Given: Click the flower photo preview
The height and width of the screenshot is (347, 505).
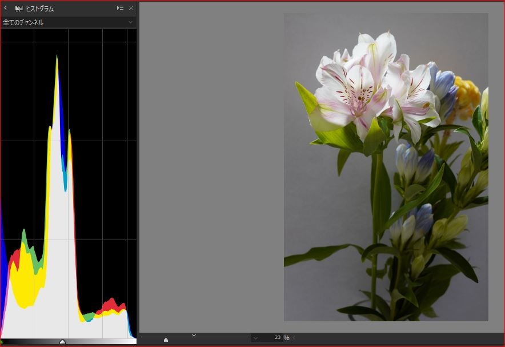Looking at the screenshot, I should click(386, 167).
